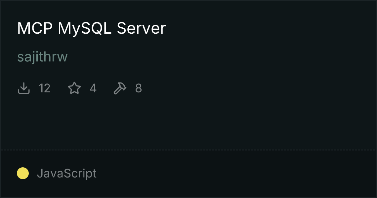Click the card footer beside JavaScript
Viewport: 377px width, 198px height.
235,174
